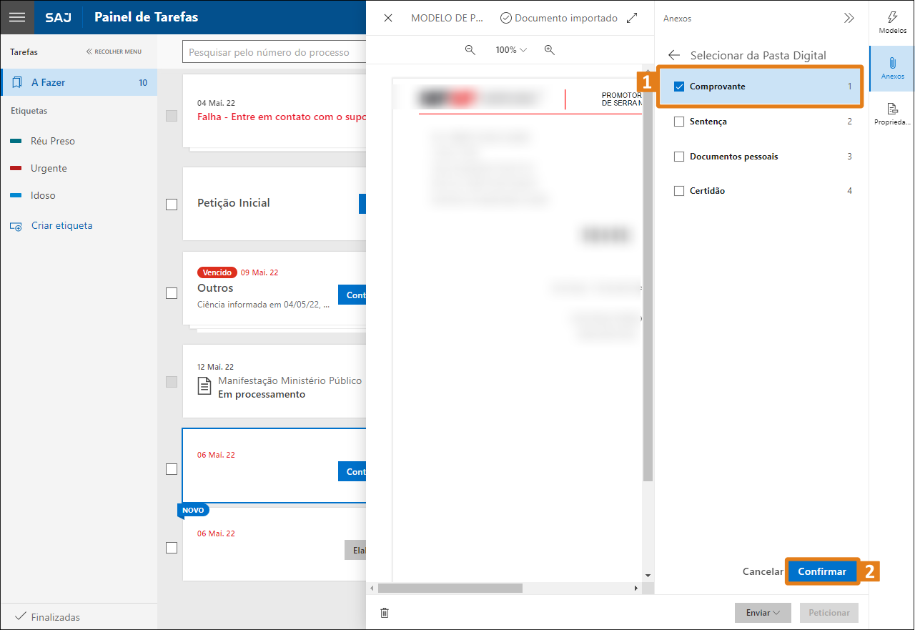Switch to the Anexos tab
The image size is (915, 630).
(892, 68)
